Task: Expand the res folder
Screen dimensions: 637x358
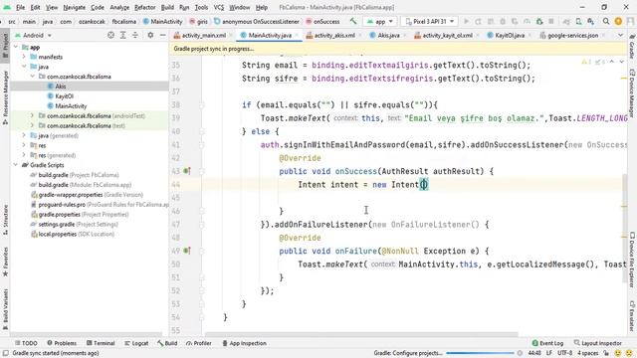Action: tap(24, 145)
